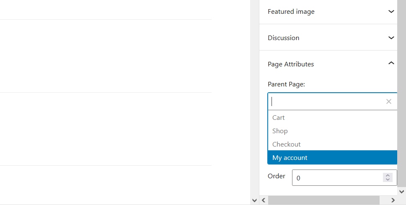The width and height of the screenshot is (406, 205).
Task: Choose Shop as the parent page
Action: click(x=332, y=131)
